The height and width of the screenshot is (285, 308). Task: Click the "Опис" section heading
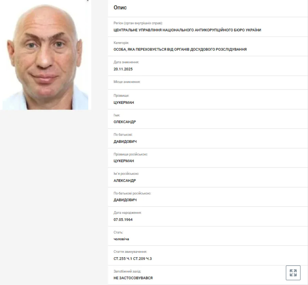120,7
